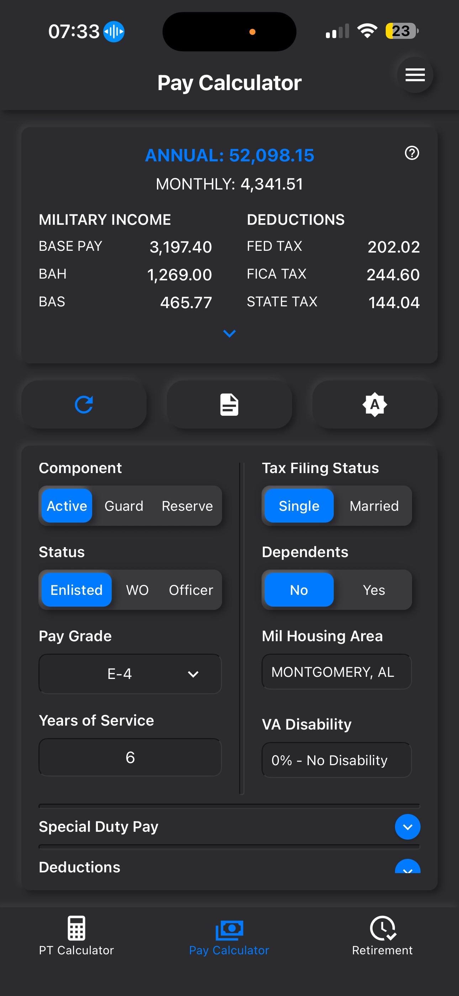Choose Officer status

point(191,590)
